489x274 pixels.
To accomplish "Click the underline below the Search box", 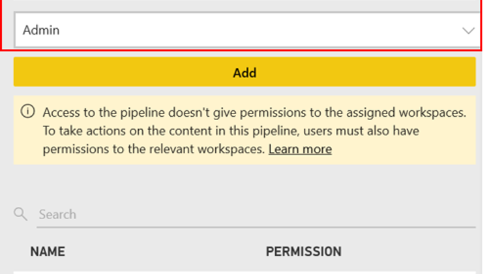I will [256, 227].
